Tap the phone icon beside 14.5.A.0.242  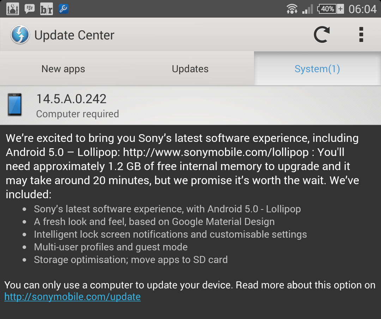click(14, 105)
